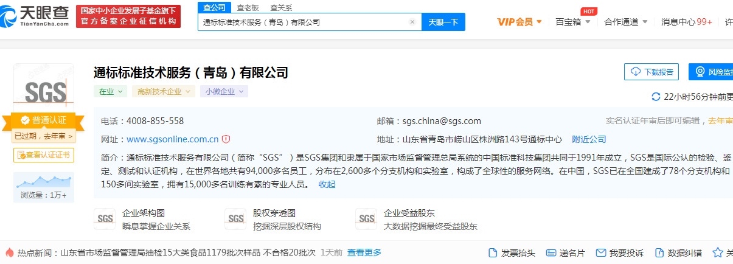Viewport: 733px width, 264px height.
Task: Click the phone number 4008-855-558
Action: [x=155, y=121]
